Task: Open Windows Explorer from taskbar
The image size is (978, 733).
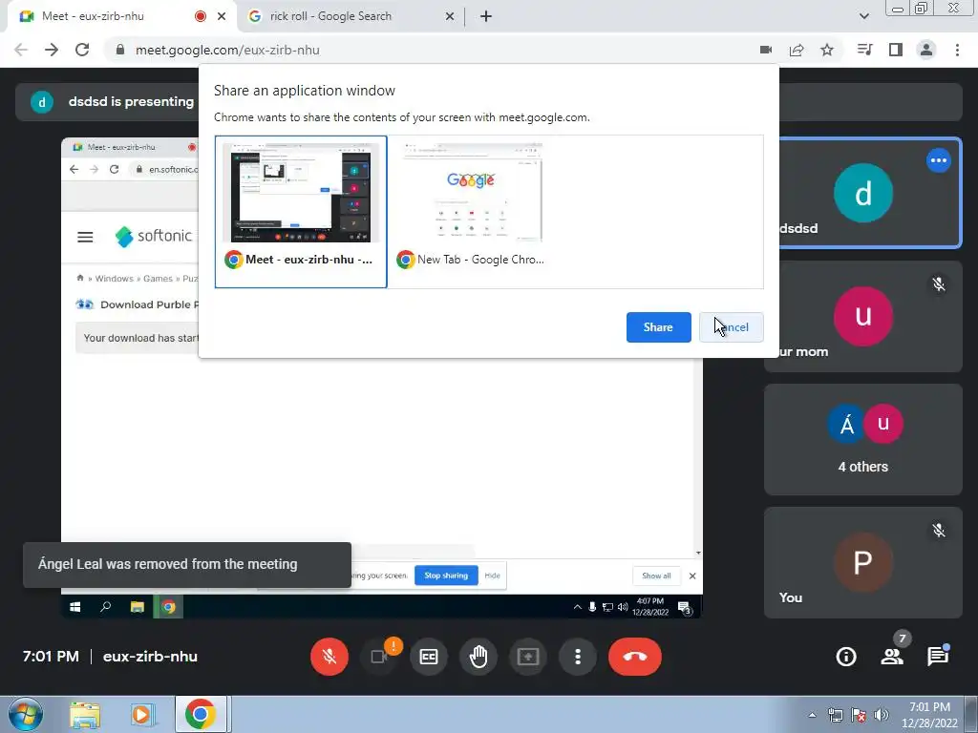Action: click(x=85, y=714)
